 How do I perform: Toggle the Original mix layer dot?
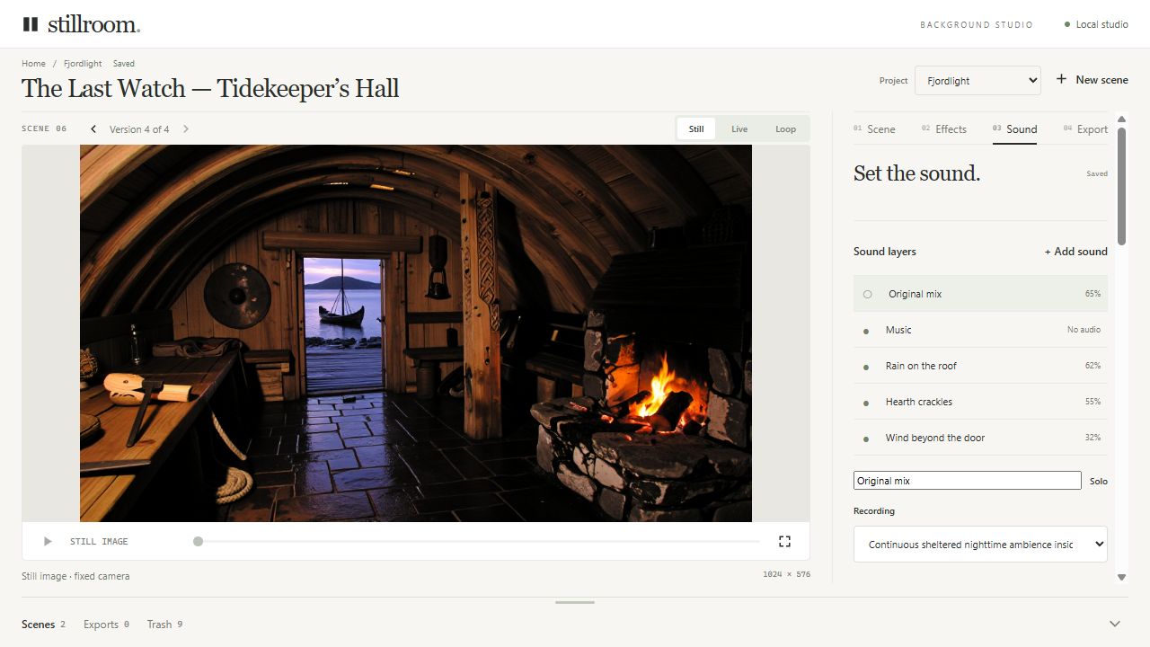[x=867, y=294]
